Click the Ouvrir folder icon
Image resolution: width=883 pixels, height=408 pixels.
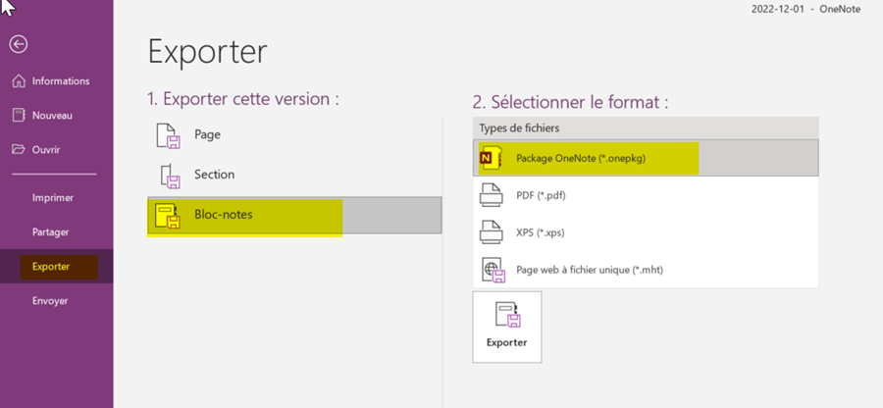[x=18, y=149]
